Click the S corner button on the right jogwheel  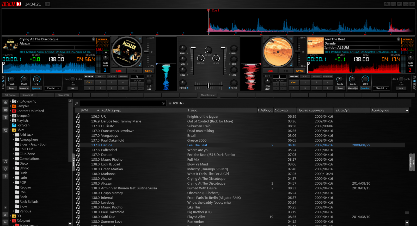265,39
